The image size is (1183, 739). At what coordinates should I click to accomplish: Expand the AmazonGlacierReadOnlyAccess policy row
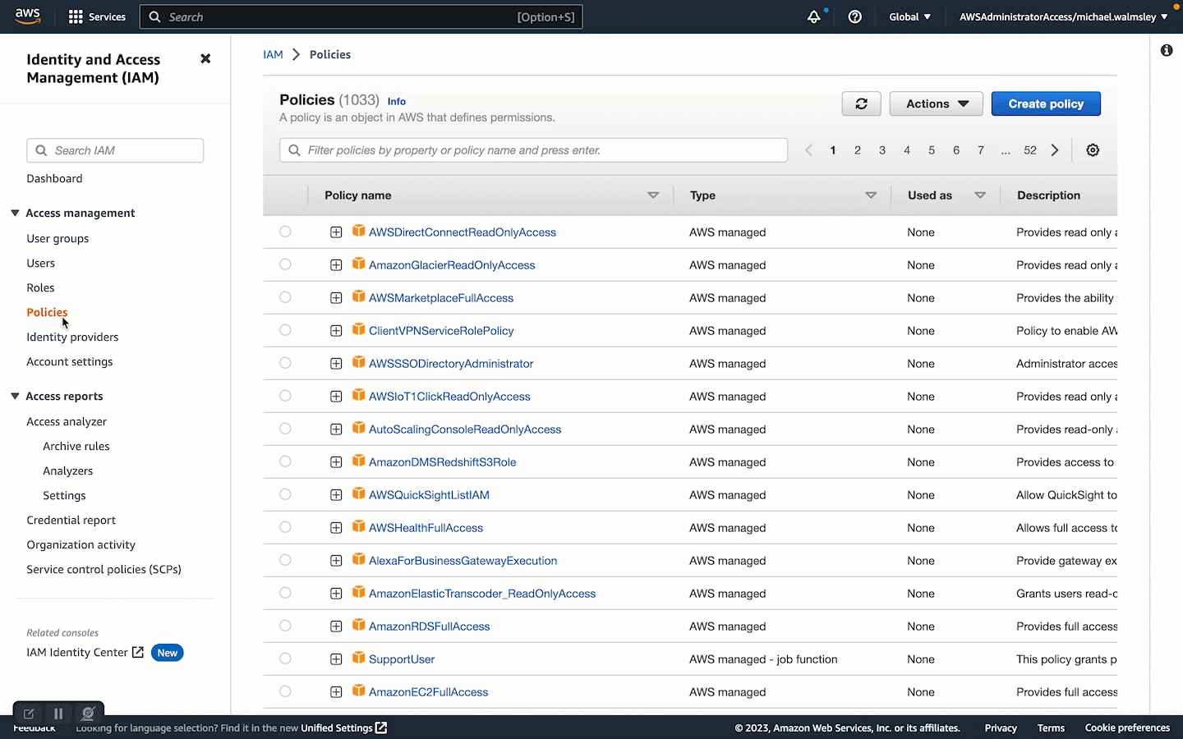[x=336, y=265]
